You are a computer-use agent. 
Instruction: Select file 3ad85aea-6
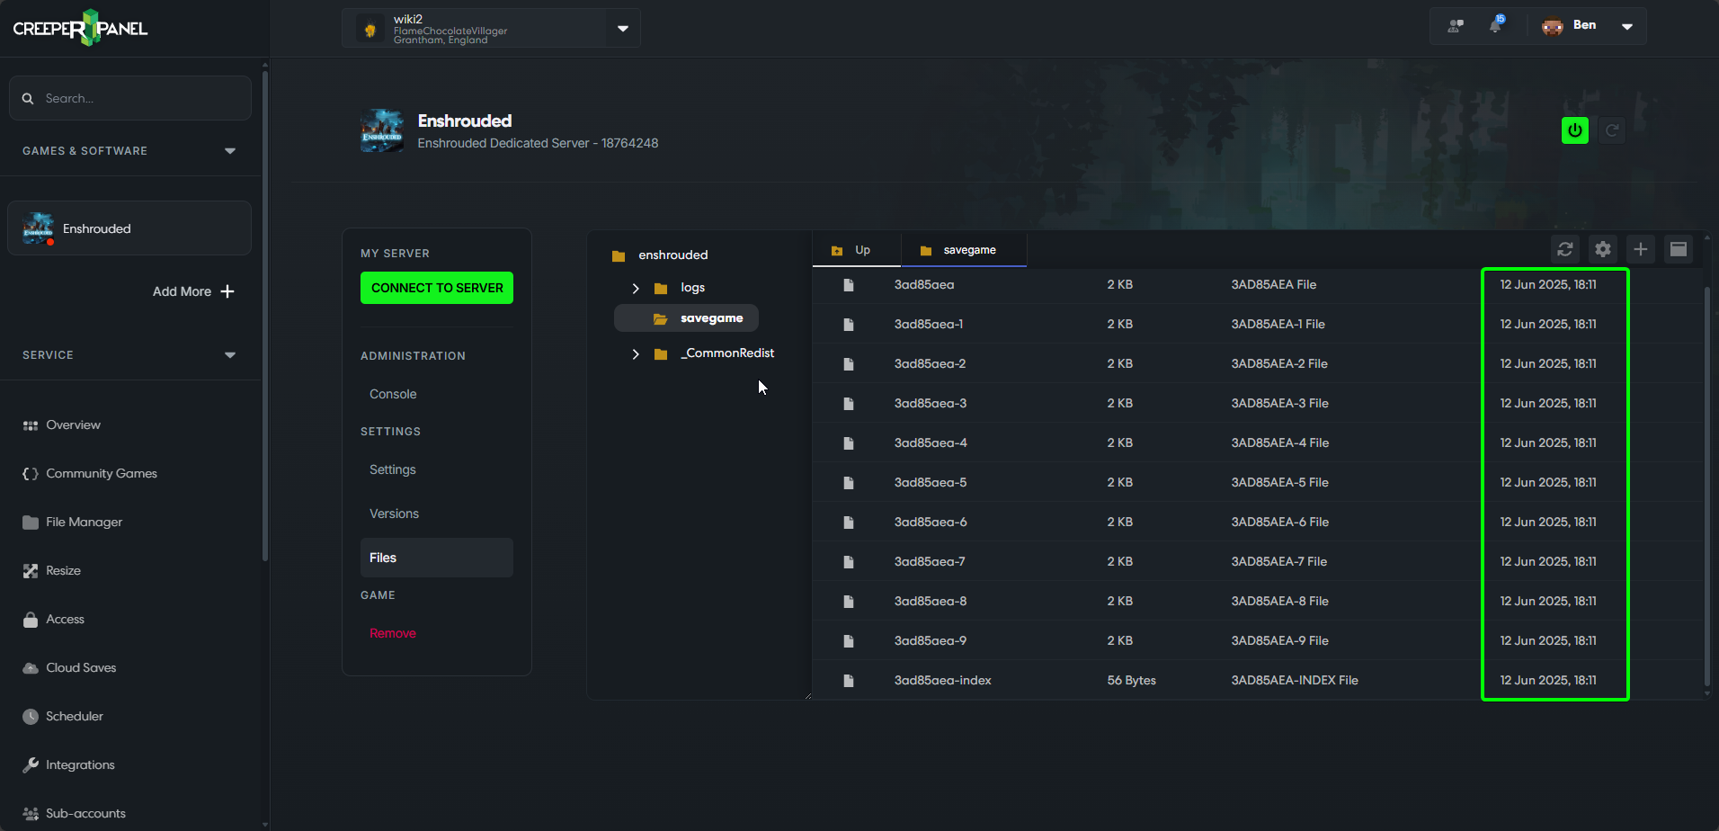point(931,523)
